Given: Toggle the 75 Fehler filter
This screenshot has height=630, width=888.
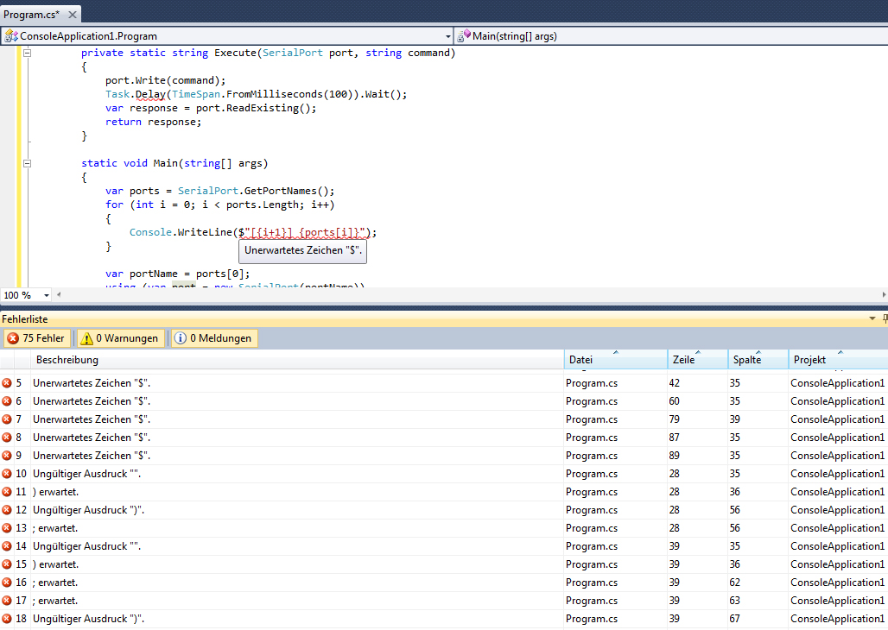Looking at the screenshot, I should 37,338.
